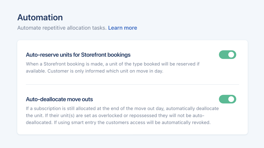Image resolution: width=264 pixels, height=148 pixels.
Task: Click the green track of Auto-reserve switch
Action: point(223,55)
